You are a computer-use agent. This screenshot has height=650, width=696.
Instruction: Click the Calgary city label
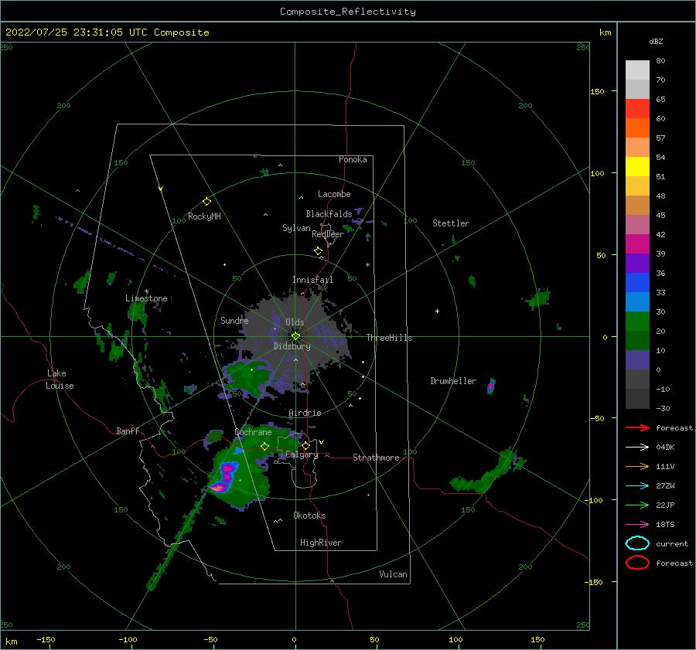tap(302, 454)
